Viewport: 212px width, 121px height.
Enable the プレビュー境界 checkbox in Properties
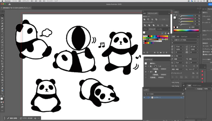tap(204, 49)
